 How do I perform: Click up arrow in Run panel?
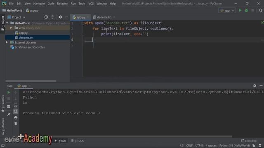tap(16, 92)
